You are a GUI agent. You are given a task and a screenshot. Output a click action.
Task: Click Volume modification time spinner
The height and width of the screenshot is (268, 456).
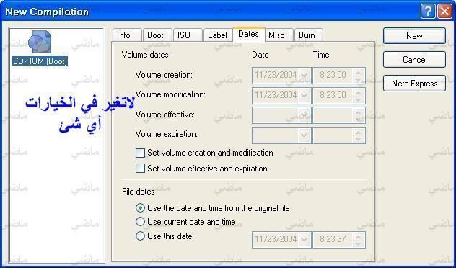pos(359,96)
